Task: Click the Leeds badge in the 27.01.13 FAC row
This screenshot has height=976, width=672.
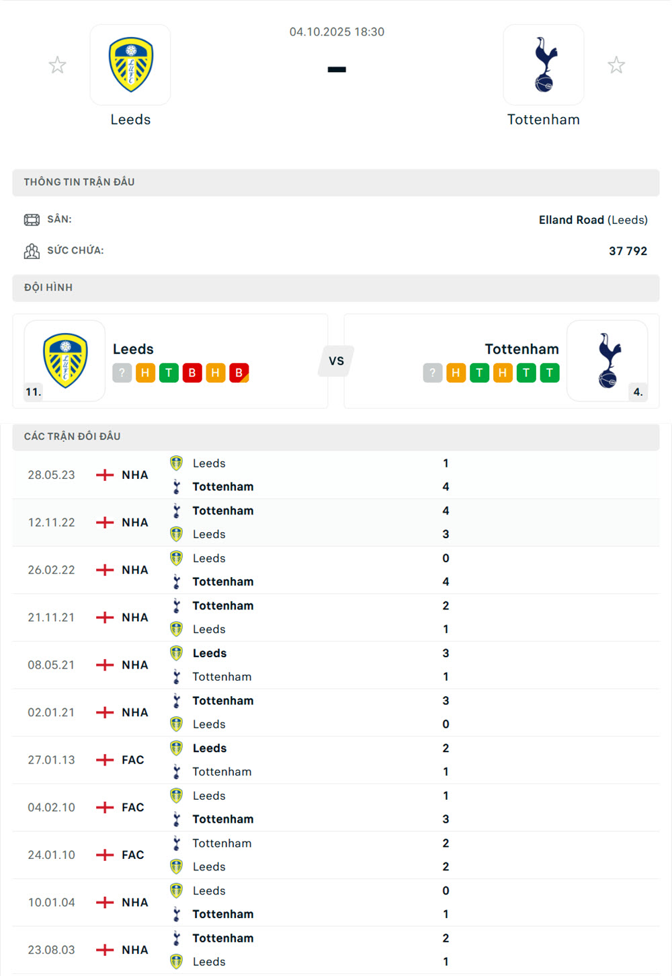Action: pyautogui.click(x=176, y=747)
